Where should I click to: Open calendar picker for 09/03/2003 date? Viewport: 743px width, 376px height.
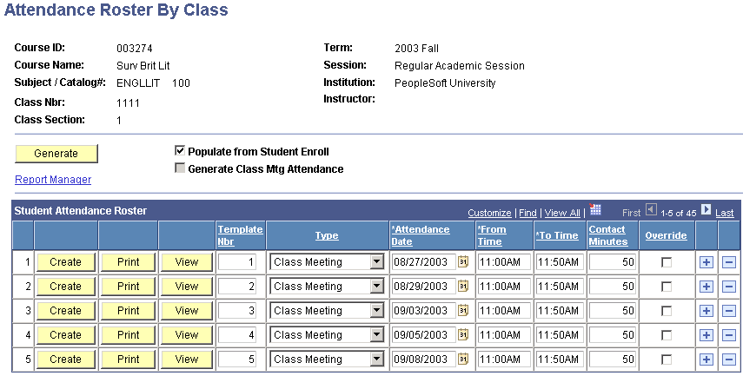[463, 311]
